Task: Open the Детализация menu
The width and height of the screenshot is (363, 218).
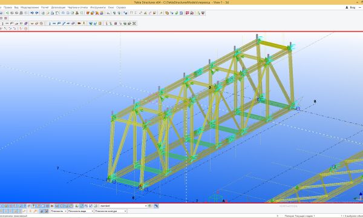Action: click(58, 7)
